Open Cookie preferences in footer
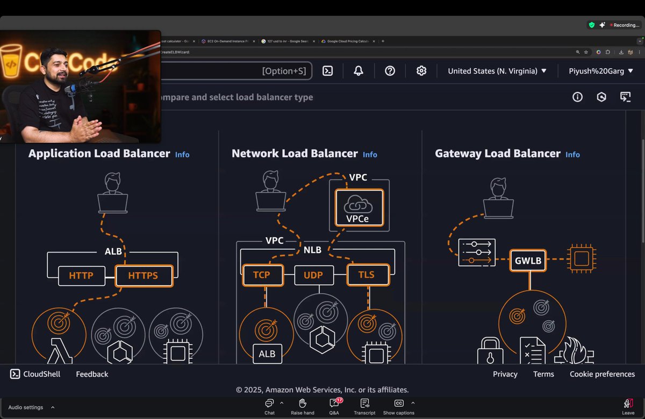The height and width of the screenshot is (419, 645). coord(602,374)
